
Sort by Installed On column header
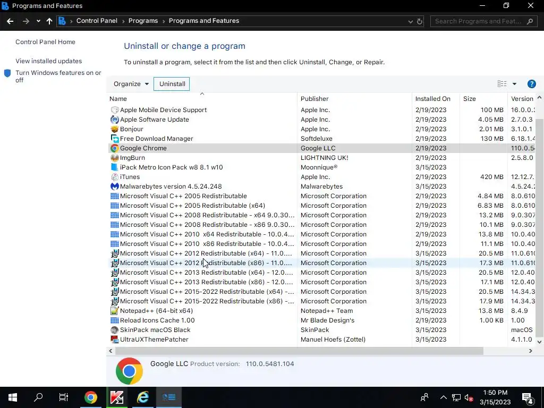[x=436, y=99]
